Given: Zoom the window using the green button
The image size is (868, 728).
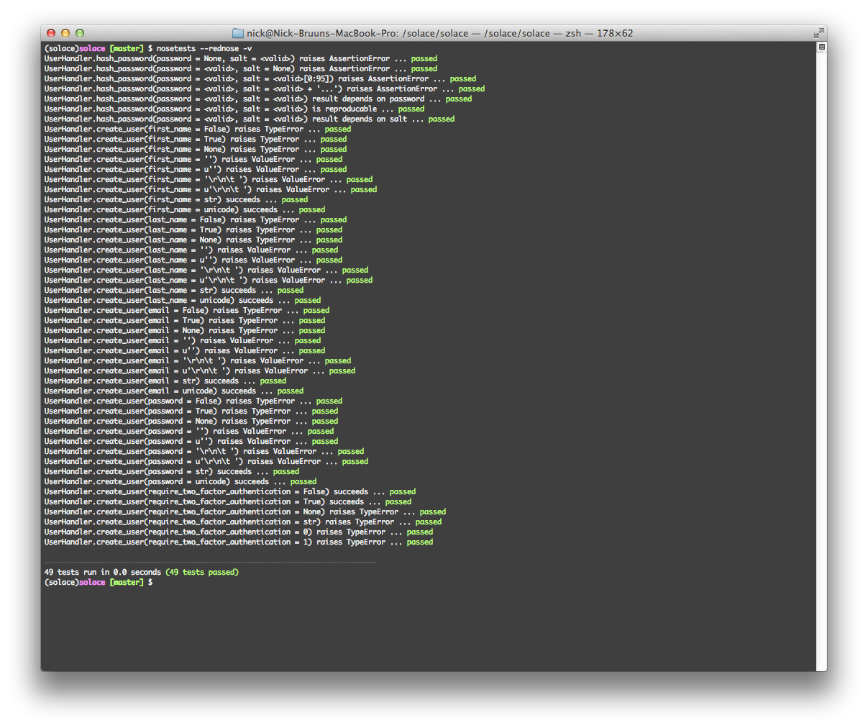Looking at the screenshot, I should (x=80, y=33).
